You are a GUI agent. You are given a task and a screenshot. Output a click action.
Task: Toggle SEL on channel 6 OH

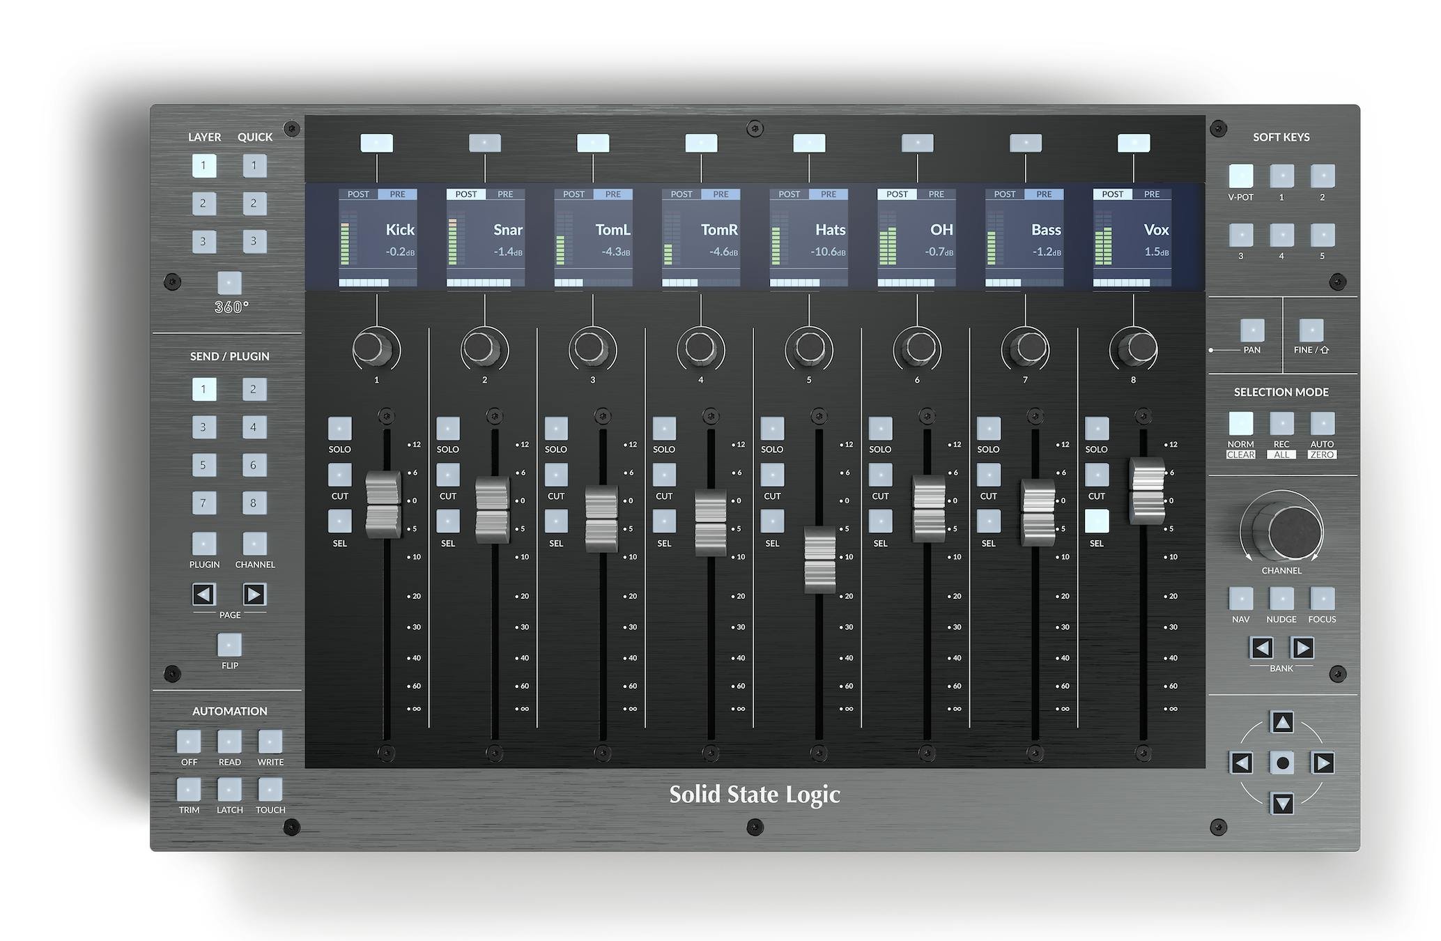881,521
